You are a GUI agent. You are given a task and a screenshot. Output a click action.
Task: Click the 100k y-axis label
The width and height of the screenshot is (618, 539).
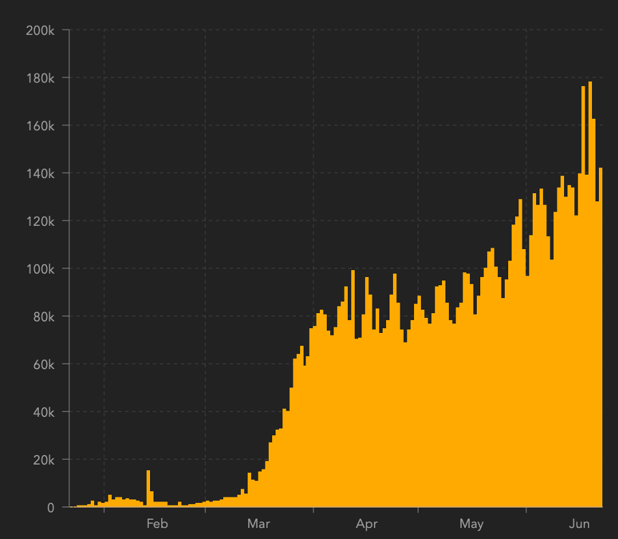tap(40, 269)
